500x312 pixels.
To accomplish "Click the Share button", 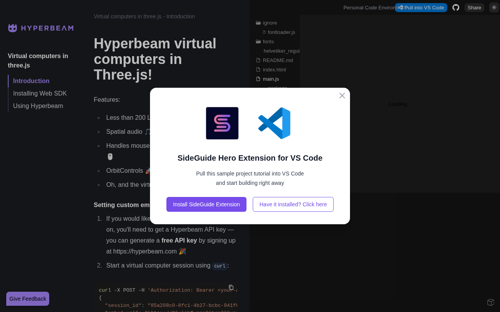I will pos(474,7).
